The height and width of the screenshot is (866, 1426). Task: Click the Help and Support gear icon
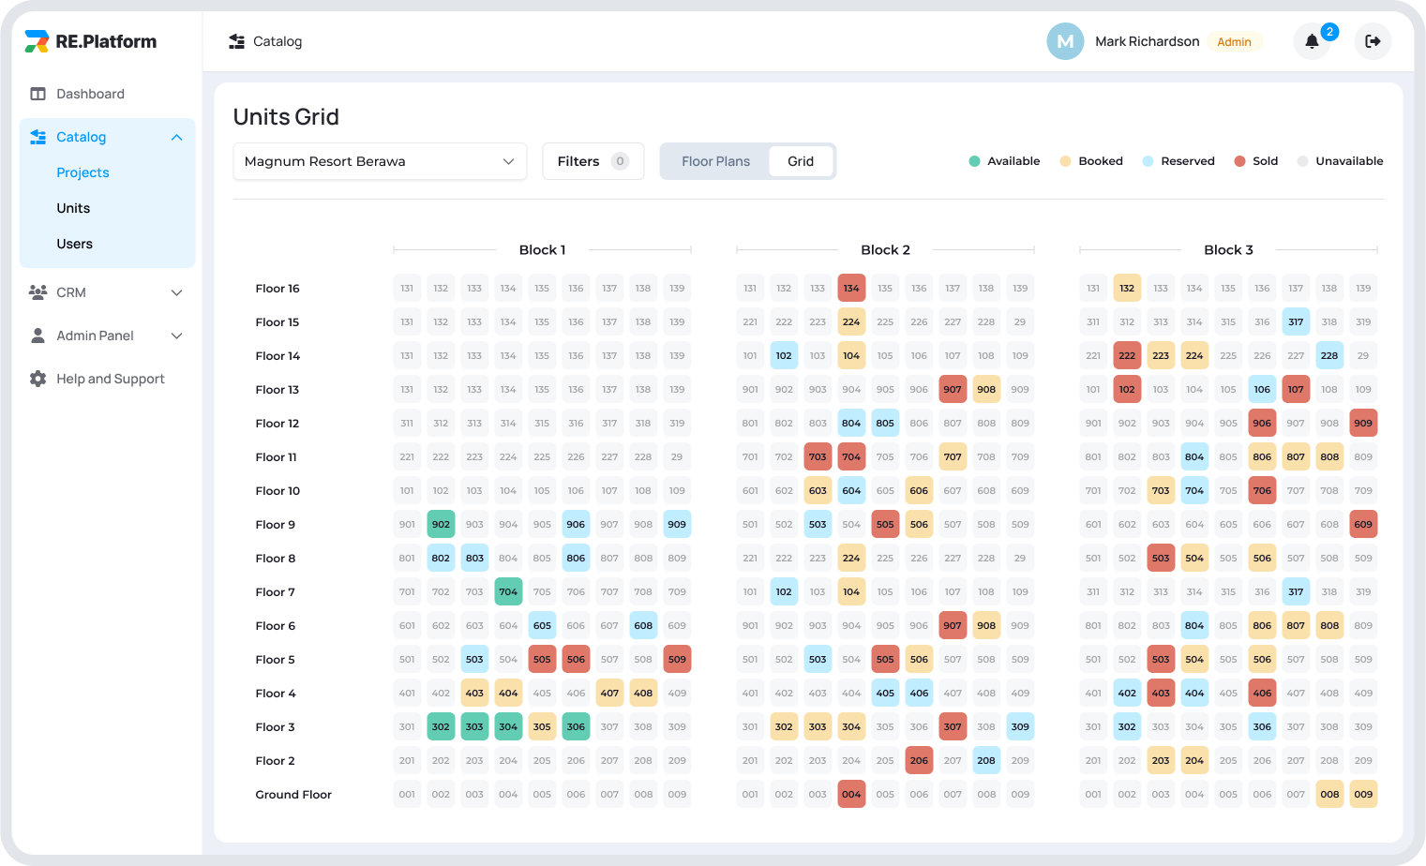[38, 379]
